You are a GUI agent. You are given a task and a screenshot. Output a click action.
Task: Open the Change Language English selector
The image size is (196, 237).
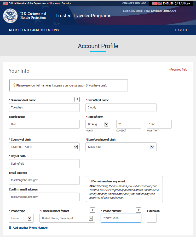(x=171, y=4)
